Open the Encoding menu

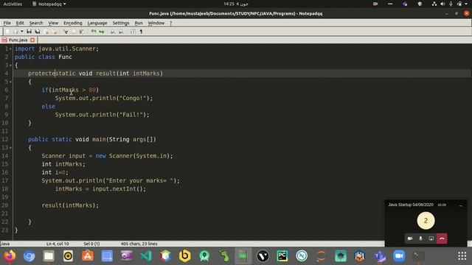(x=73, y=23)
